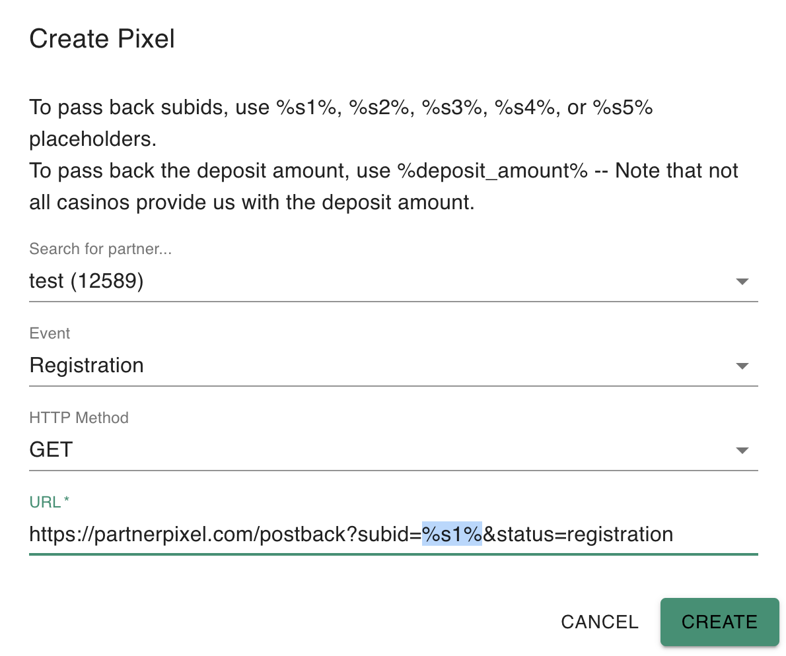Select the 'test (12589)' partner value

click(x=87, y=281)
